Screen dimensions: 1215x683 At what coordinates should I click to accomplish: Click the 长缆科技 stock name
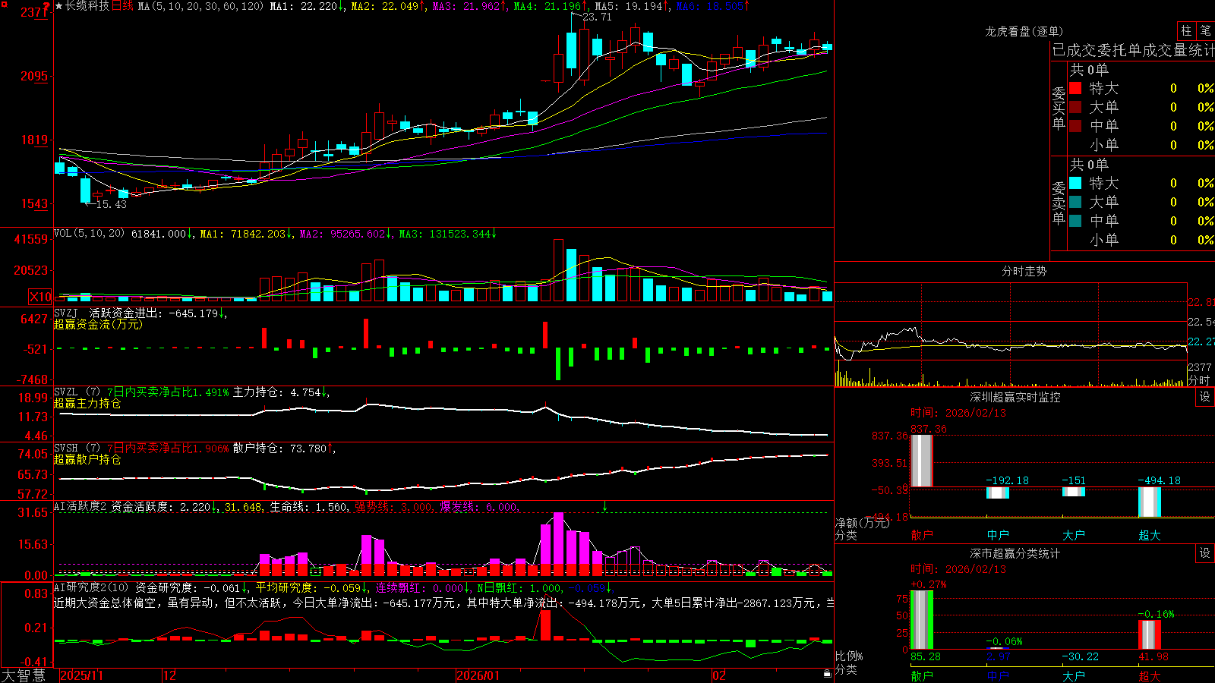tap(87, 6)
